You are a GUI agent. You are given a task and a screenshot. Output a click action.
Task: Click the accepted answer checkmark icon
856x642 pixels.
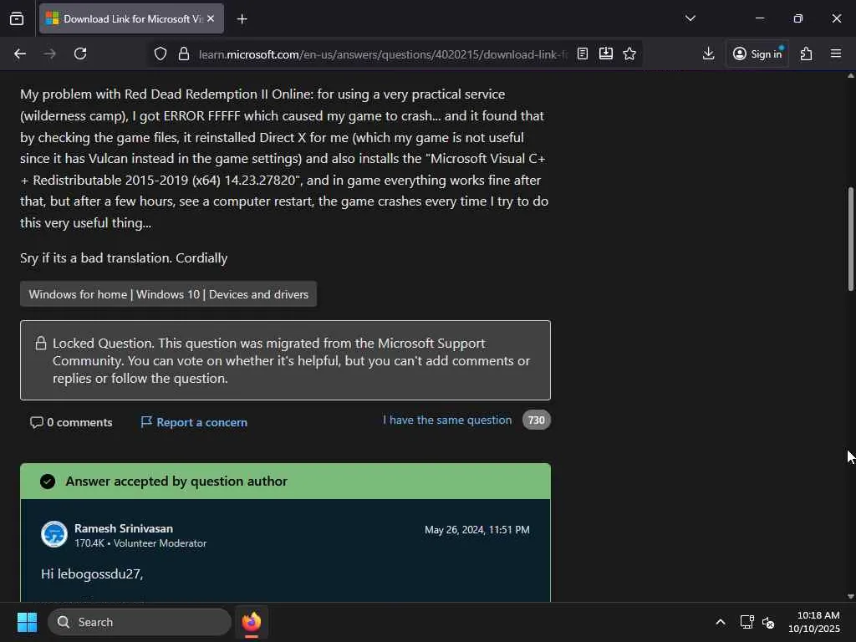(48, 481)
